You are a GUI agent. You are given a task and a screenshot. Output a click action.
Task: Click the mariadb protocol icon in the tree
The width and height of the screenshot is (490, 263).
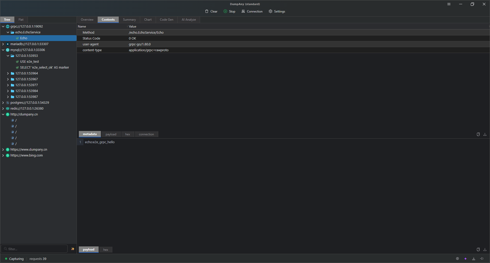8,44
